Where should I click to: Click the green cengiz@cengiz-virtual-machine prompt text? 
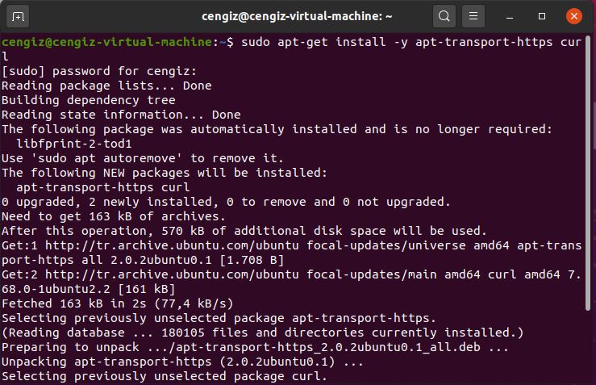(x=106, y=42)
